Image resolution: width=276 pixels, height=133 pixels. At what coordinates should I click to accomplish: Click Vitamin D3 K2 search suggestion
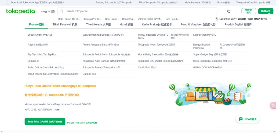tap(150, 19)
